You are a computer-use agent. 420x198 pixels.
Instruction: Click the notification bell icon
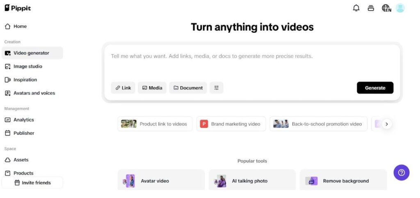356,8
